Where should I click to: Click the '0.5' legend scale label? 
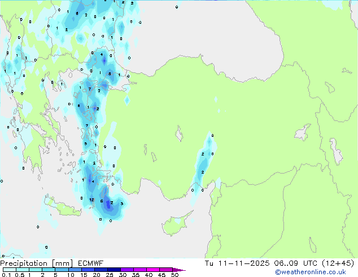20,275
